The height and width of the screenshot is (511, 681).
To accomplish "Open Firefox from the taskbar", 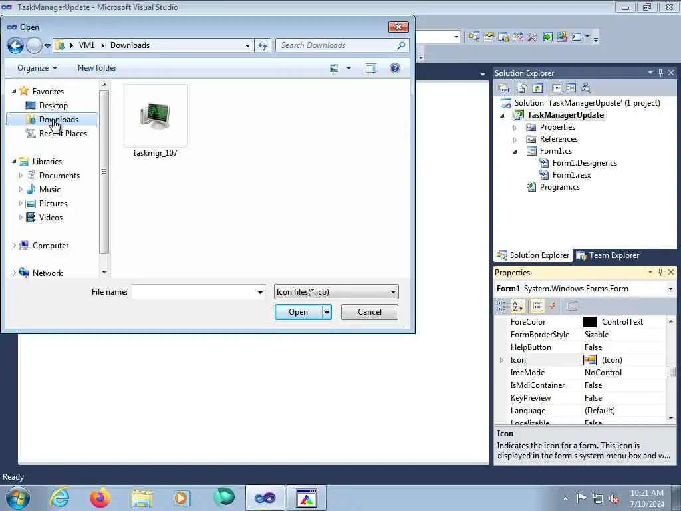I will [x=100, y=498].
